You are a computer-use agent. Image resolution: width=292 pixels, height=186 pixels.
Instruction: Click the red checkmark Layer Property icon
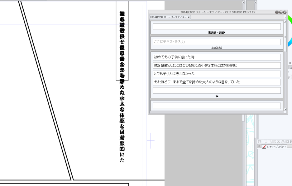point(264,147)
